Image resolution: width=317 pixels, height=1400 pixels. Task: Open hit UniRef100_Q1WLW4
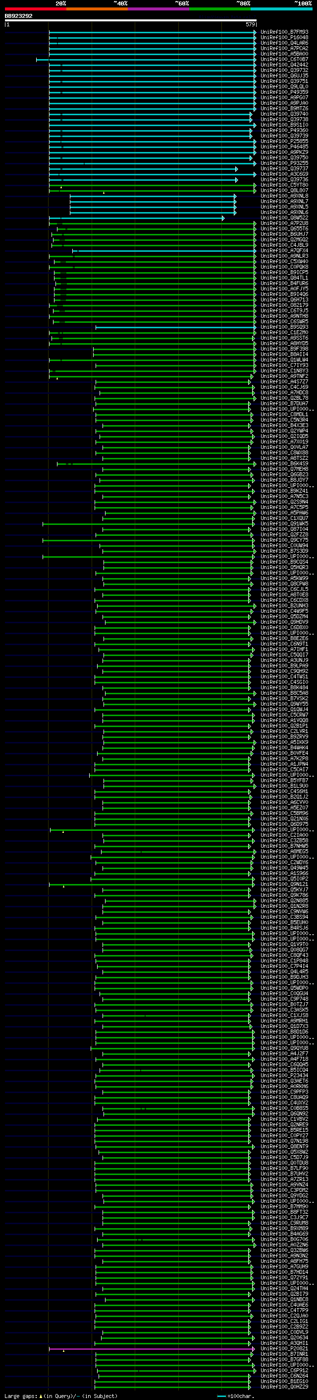coord(284,360)
